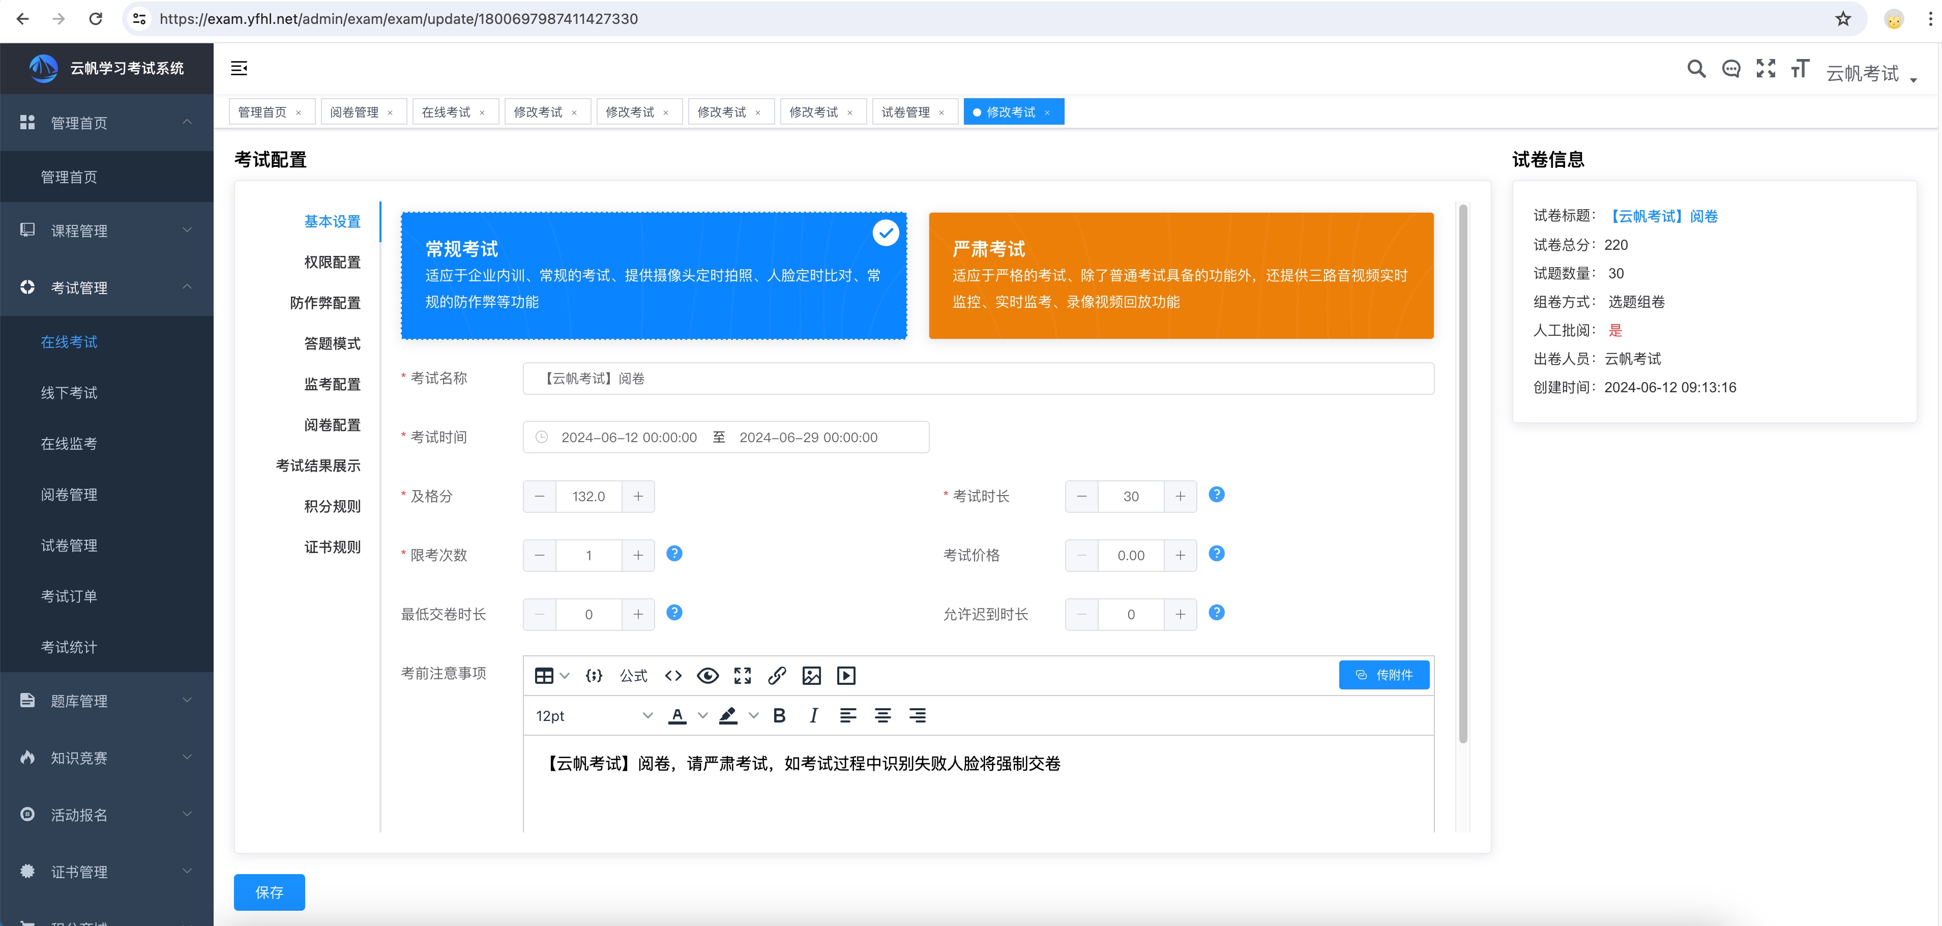Reload the browser page

96,19
